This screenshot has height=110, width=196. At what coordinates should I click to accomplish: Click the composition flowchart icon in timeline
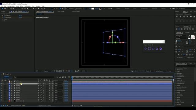(57, 77)
